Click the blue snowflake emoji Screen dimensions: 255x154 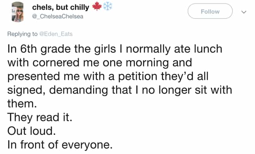[107, 7]
